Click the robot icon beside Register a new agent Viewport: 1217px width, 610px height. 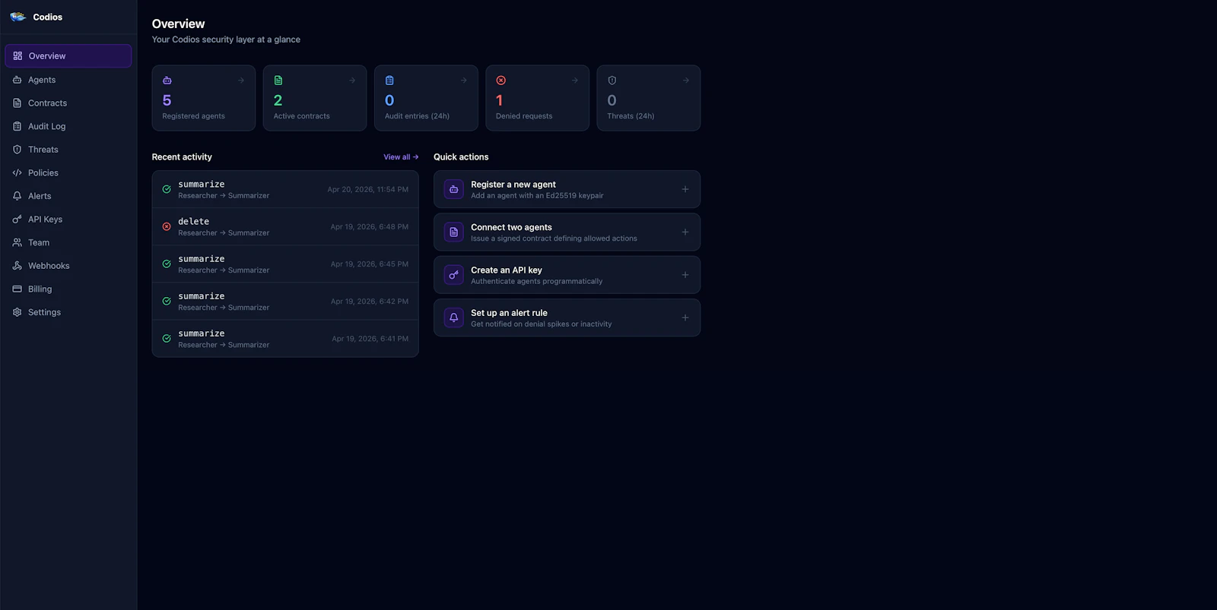point(453,189)
